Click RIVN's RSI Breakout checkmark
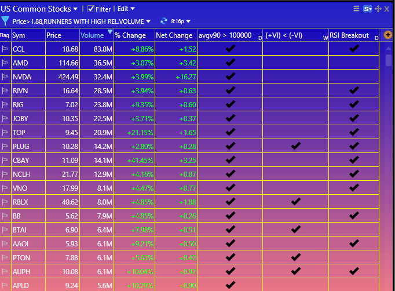The image size is (395, 291). (354, 90)
